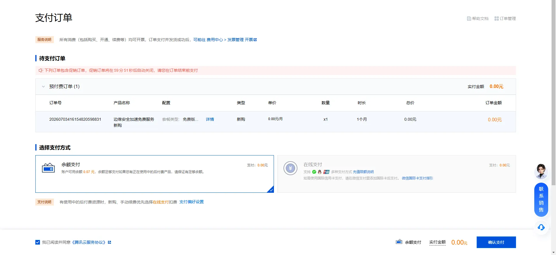
Task: Click the 0.00元/月 unit price cell
Action: (275, 119)
